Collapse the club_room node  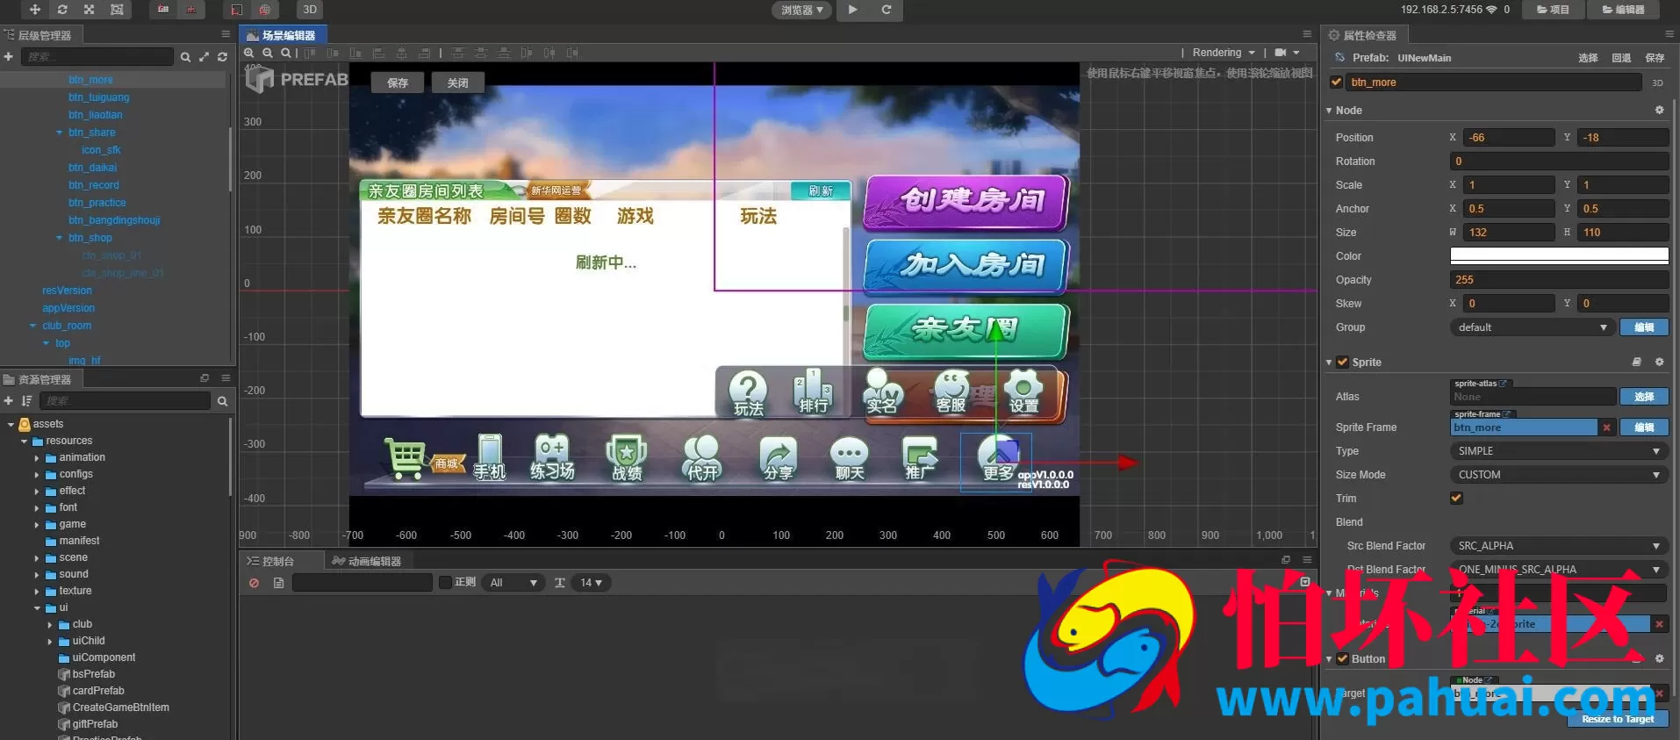[x=32, y=326]
